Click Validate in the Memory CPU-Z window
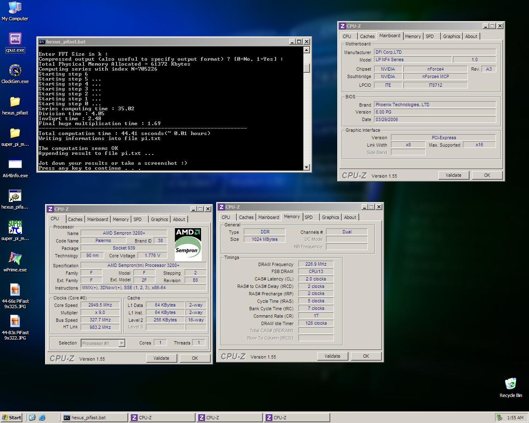 click(x=332, y=356)
